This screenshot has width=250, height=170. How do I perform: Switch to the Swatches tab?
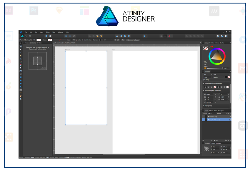coord(212,43)
